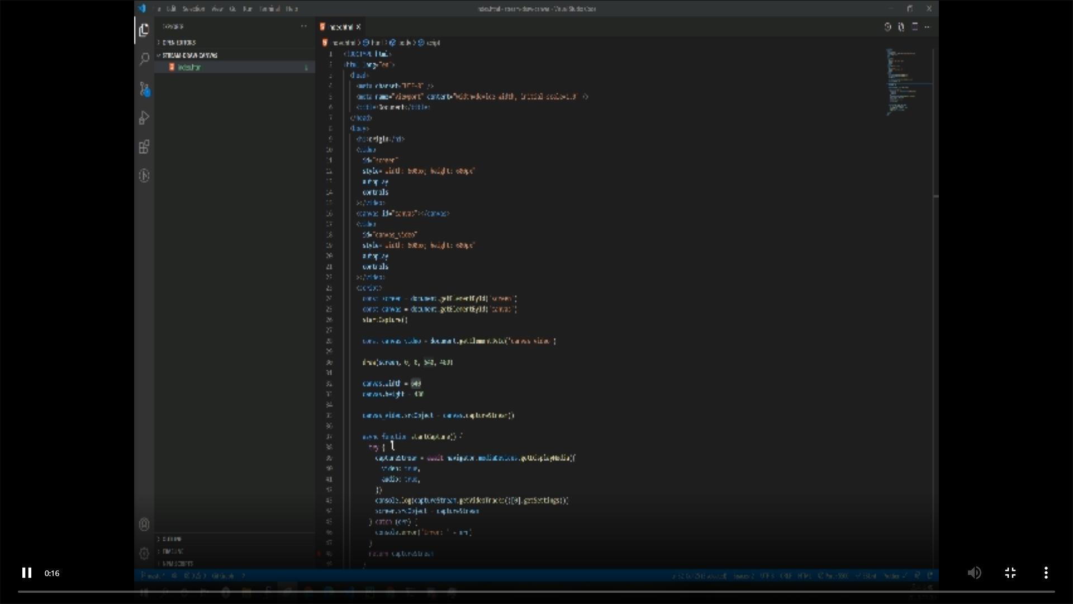Viewport: 1073px width, 604px height.
Task: Mute the video volume
Action: click(974, 573)
